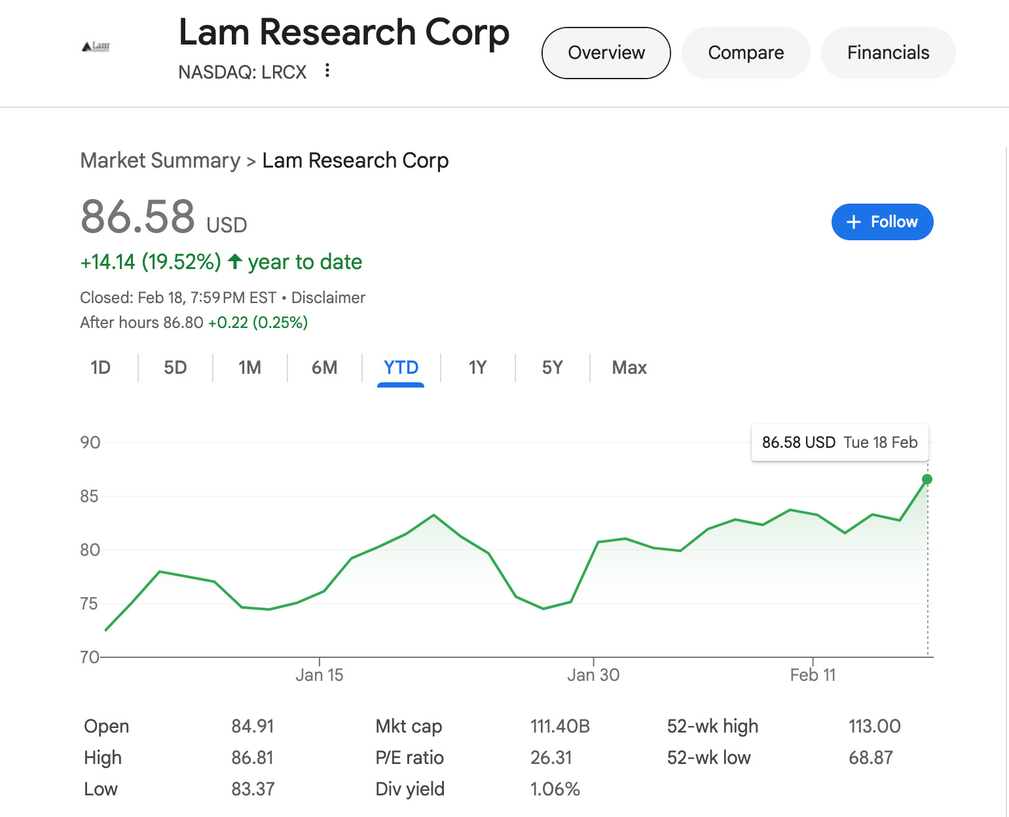Viewport: 1009px width, 817px height.
Task: Select the 1M time range
Action: pos(249,368)
